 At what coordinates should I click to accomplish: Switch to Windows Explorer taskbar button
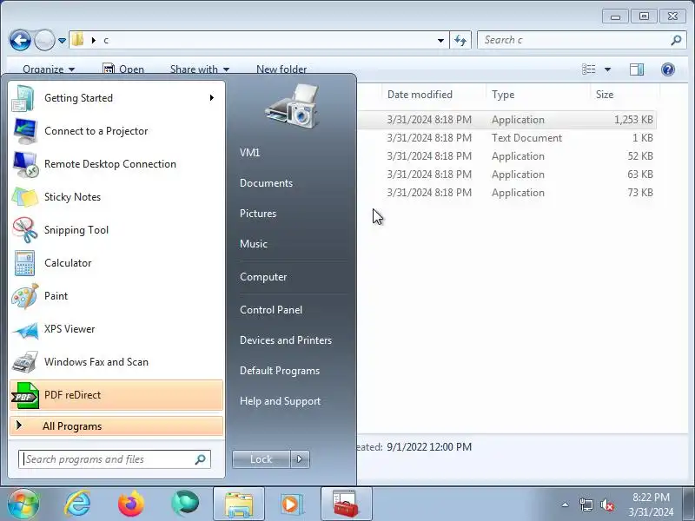(239, 505)
